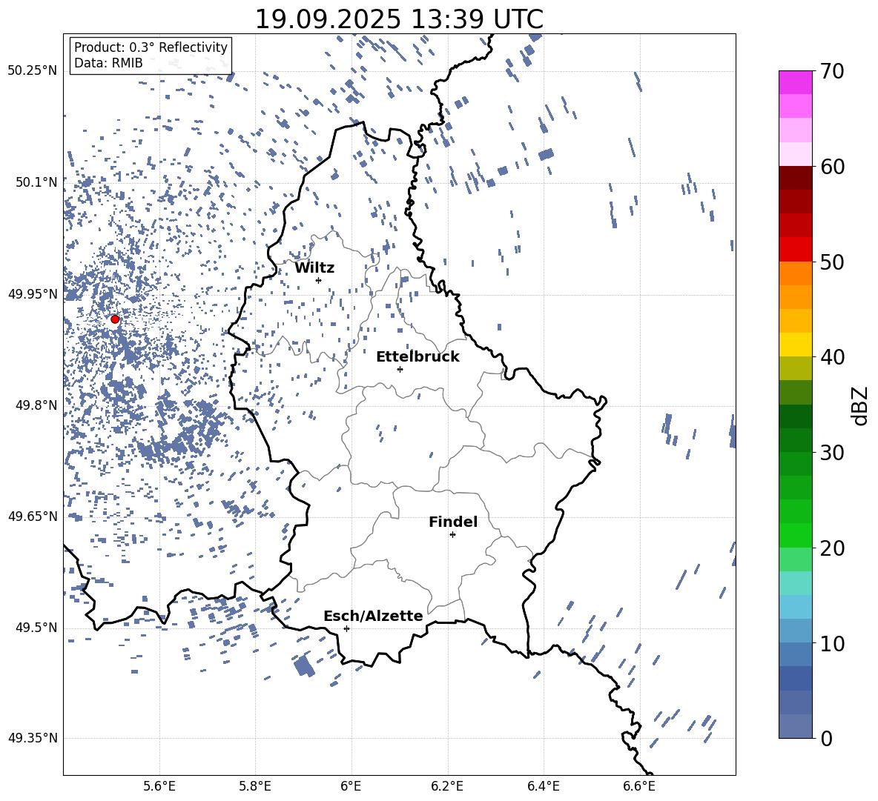The width and height of the screenshot is (878, 801).
Task: Click the Esch/Alzette city label
Action: coord(373,616)
